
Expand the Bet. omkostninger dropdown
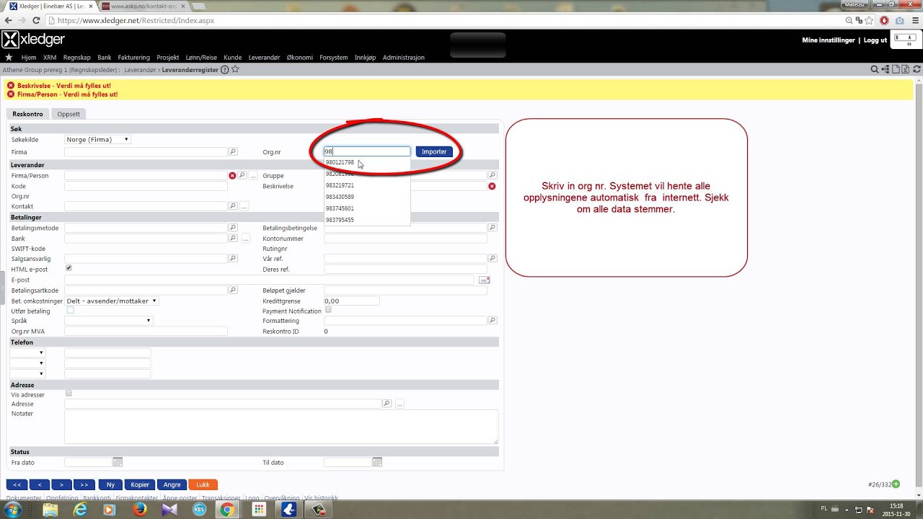(x=112, y=301)
